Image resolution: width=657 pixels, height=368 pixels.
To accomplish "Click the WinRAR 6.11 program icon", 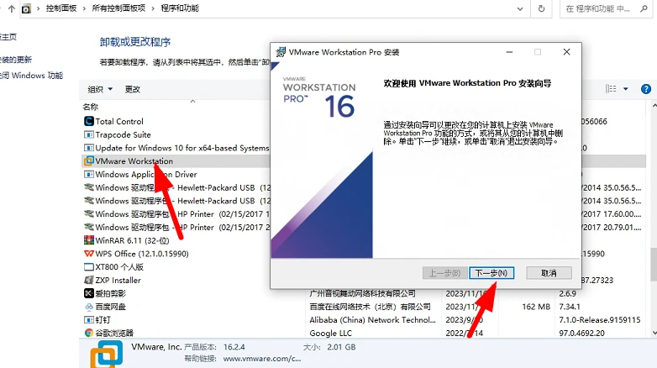I will point(89,240).
